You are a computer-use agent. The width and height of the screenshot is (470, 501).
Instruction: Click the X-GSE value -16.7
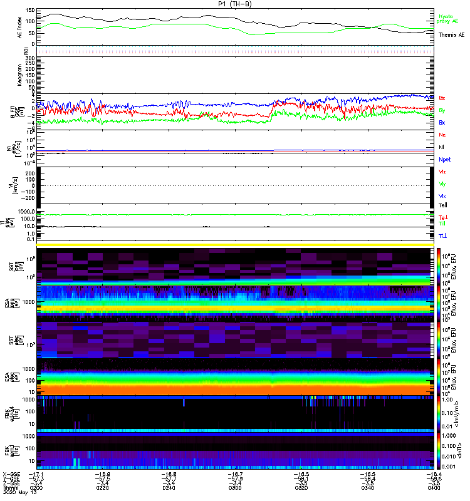(235, 474)
